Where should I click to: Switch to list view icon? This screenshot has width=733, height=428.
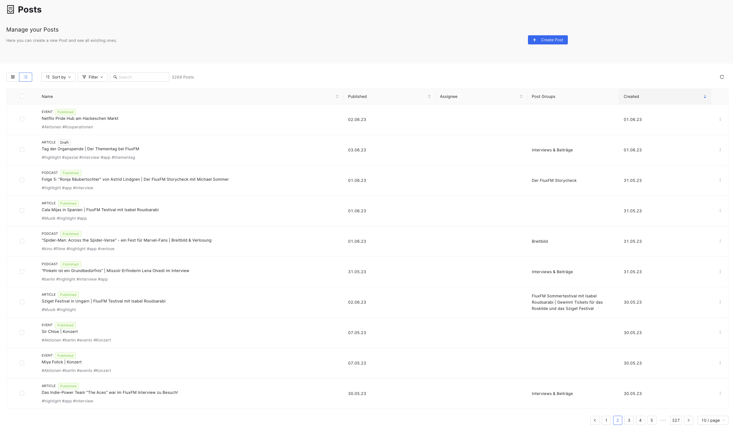[26, 77]
